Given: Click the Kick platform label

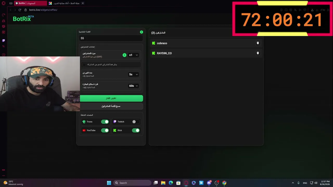Looking at the screenshot, I should tap(120, 130).
